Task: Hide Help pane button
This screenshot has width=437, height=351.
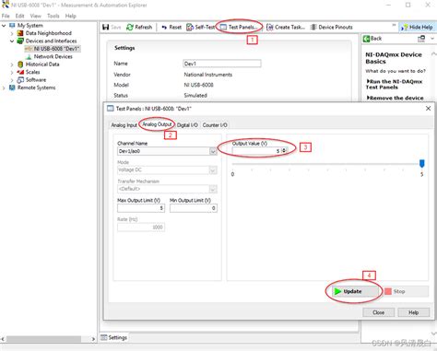Action: [x=417, y=28]
